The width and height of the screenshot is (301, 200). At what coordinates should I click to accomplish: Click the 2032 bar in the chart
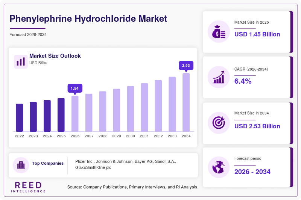click(158, 106)
